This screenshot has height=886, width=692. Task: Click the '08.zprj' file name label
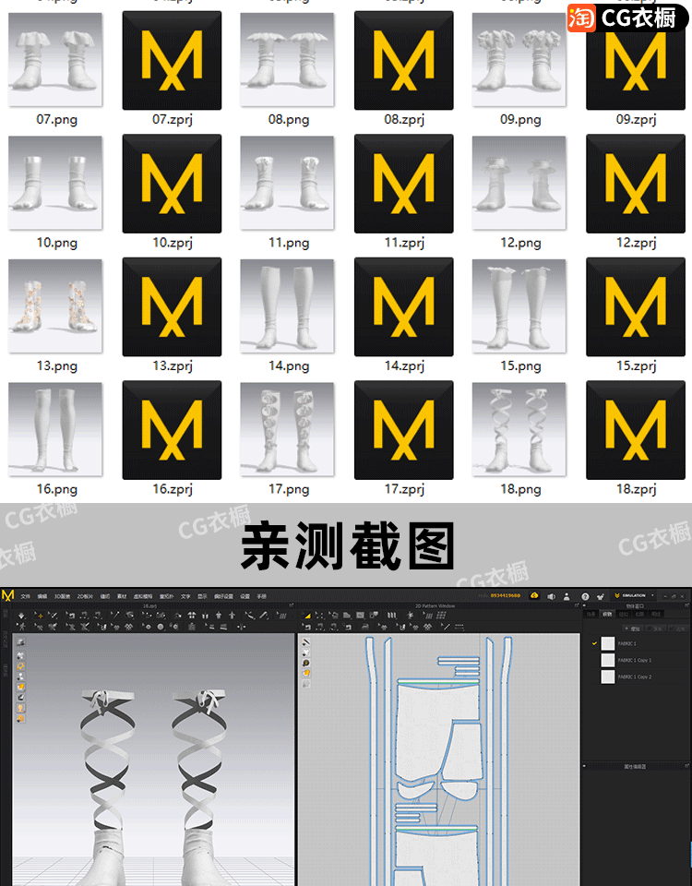tap(404, 120)
